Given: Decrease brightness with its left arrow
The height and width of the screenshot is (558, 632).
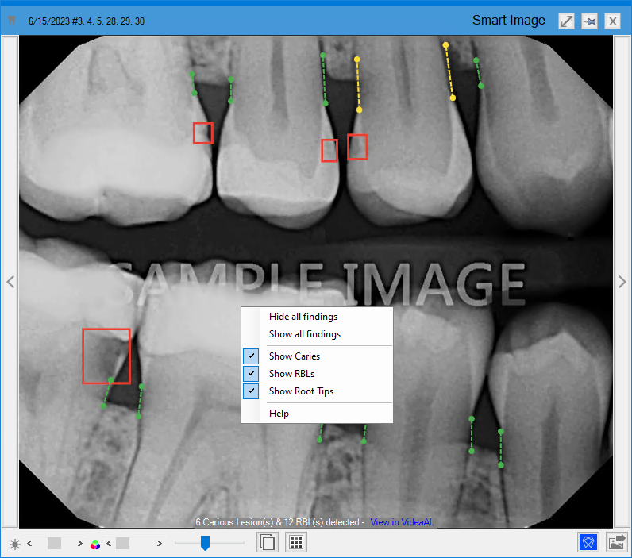Looking at the screenshot, I should pos(29,544).
